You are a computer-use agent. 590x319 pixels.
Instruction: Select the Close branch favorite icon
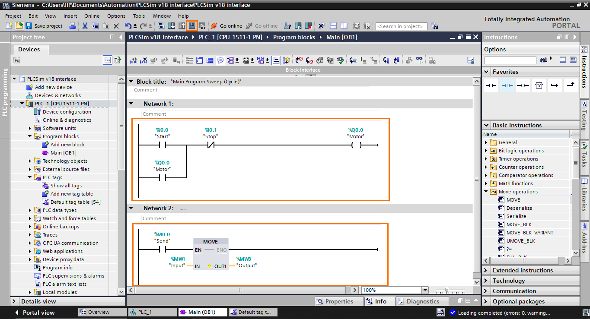[x=571, y=85]
